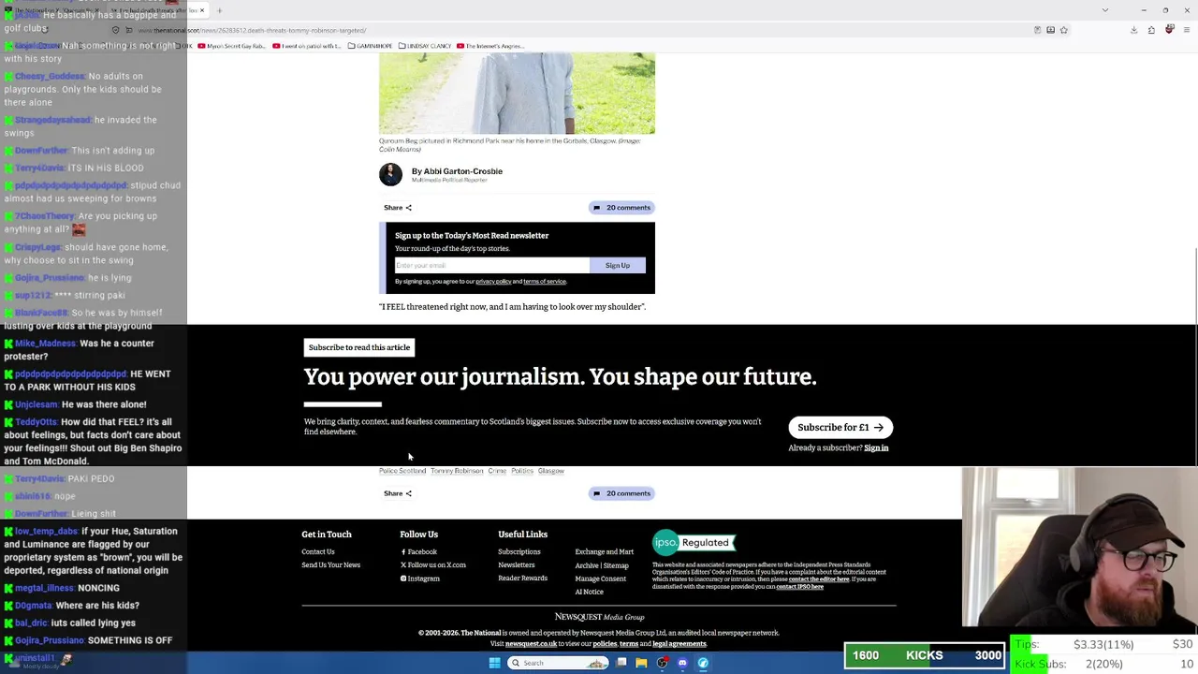Click the Subscribe for £1 button
1198x674 pixels.
pos(840,428)
